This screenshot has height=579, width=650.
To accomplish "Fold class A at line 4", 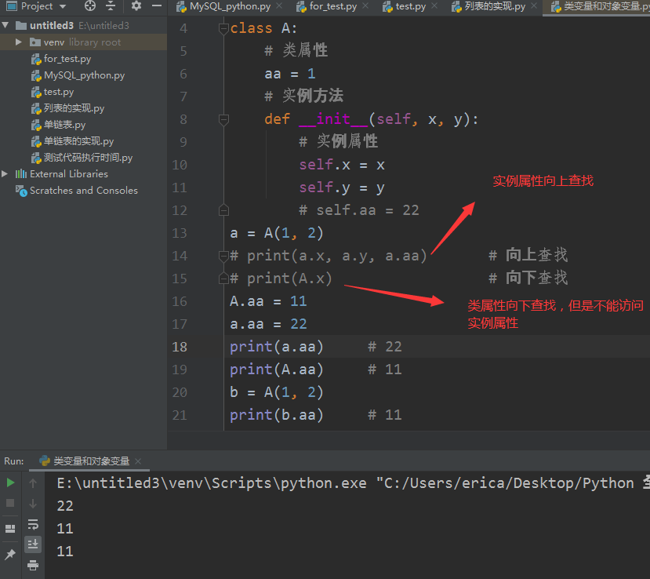I will tap(223, 28).
